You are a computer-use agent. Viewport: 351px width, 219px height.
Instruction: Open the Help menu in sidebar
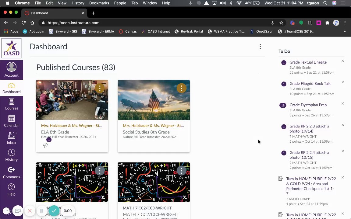(11, 190)
